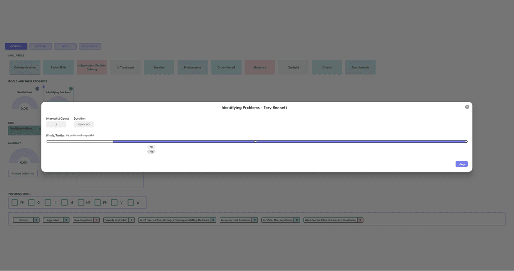This screenshot has height=271, width=514.
Task: Select the Task Analysis skill area filter
Action: click(360, 67)
